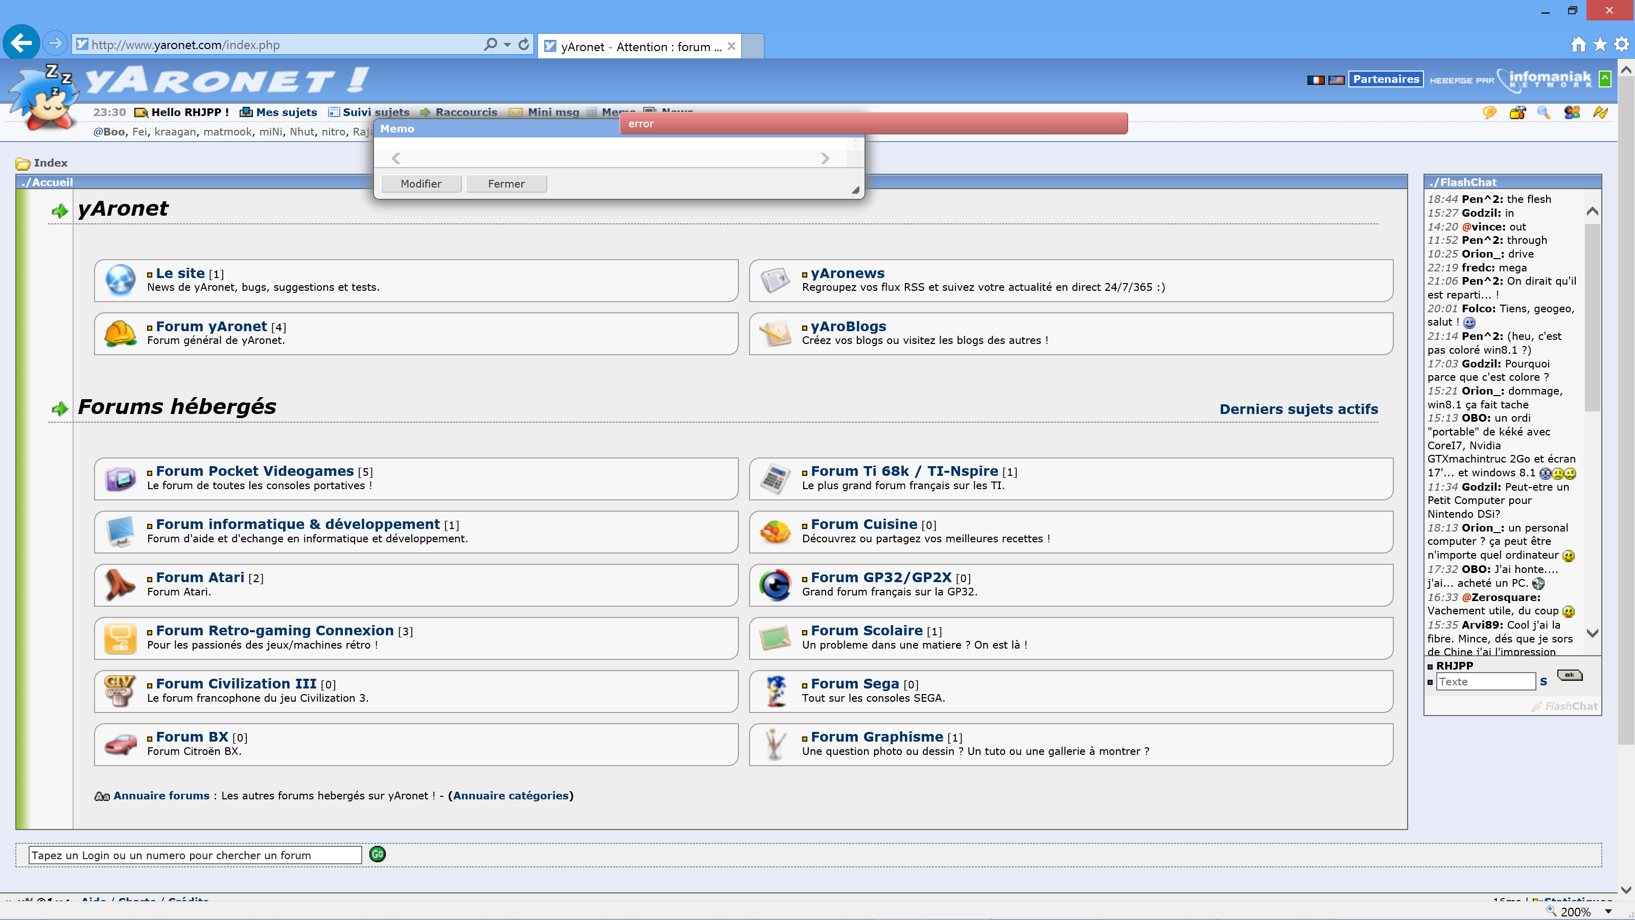This screenshot has height=920, width=1635.
Task: Collapse header with green caret button
Action: (1605, 79)
